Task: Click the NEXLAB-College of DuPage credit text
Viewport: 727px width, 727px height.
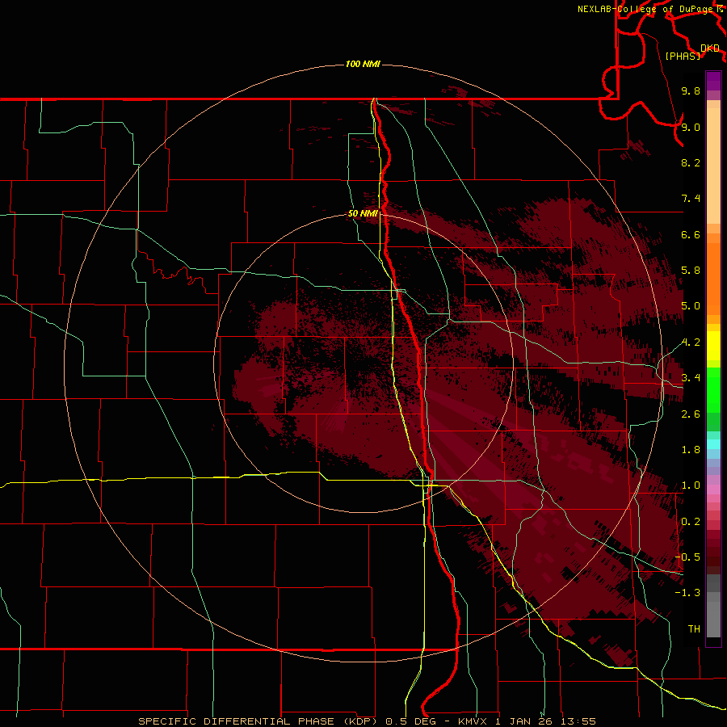Action: click(645, 9)
